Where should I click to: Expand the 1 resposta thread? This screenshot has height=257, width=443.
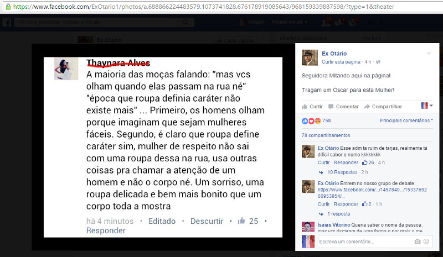pyautogui.click(x=338, y=214)
